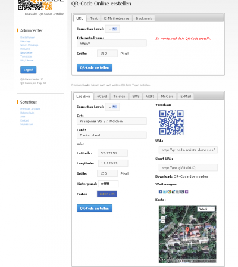238x267 pixels.
Task: Click the Farbe color field #435eb5
Action: (x=107, y=194)
